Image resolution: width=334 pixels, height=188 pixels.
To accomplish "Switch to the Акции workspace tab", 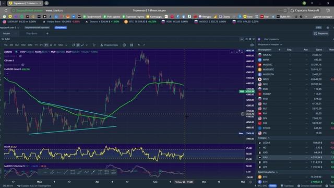I will click(x=6, y=33).
